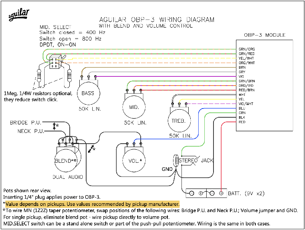
Task: Click the AGUILAR OBP-3 WIRING DIAGRAM title
Action: pos(157,19)
